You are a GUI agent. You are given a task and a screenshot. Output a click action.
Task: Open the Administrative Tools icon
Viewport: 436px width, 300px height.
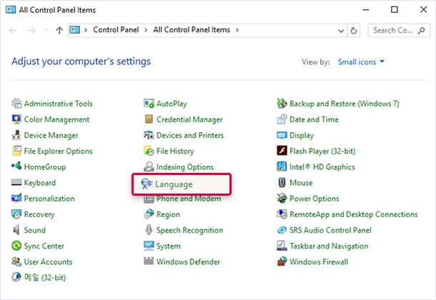(16, 104)
